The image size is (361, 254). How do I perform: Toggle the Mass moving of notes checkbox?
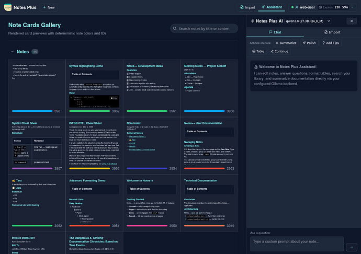(x=128, y=80)
